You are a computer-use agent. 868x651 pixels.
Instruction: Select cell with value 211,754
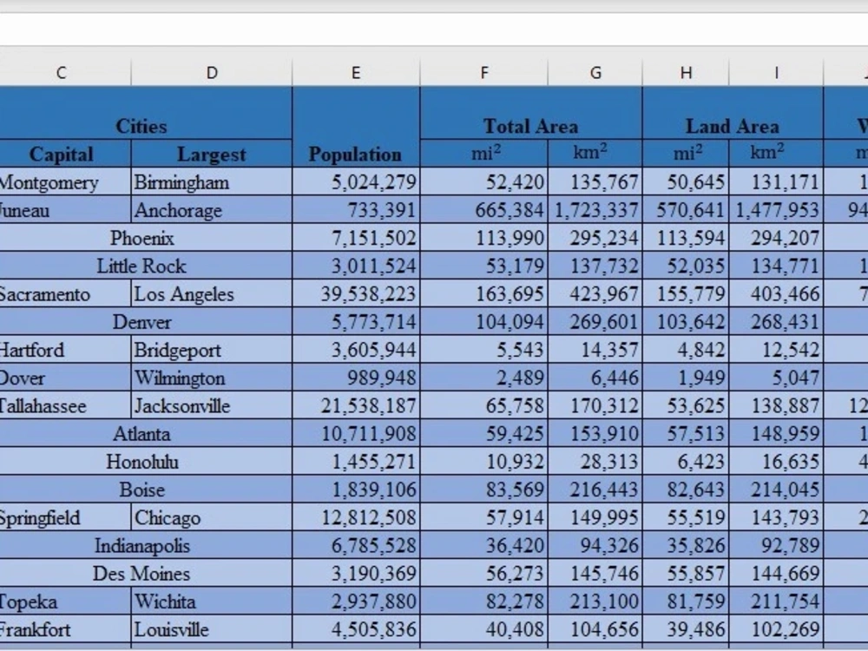pyautogui.click(x=776, y=602)
